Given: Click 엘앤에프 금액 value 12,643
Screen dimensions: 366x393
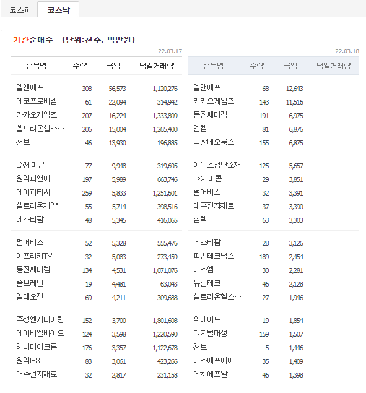Looking at the screenshot, I should pos(295,89).
